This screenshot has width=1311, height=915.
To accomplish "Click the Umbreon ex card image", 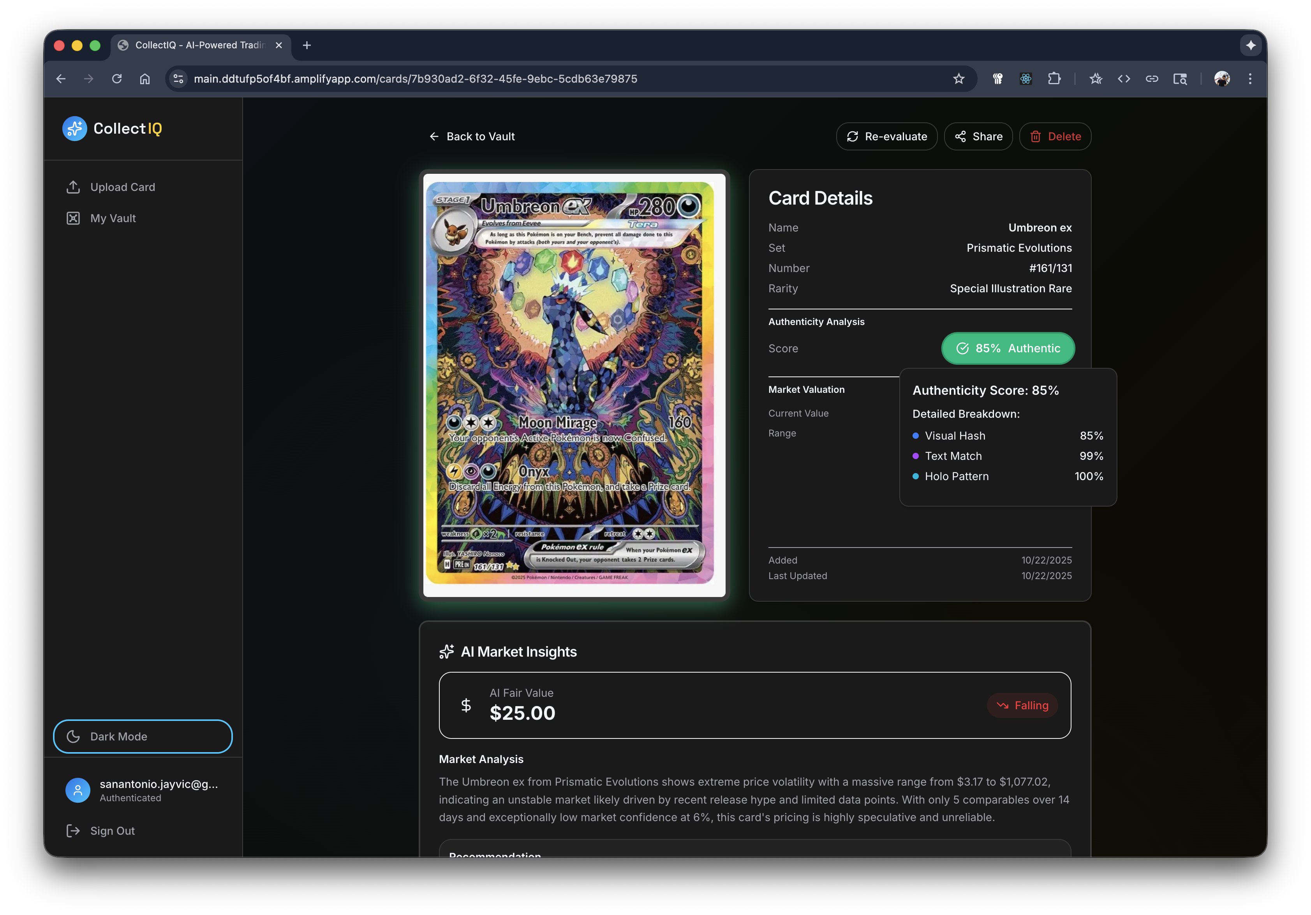I will tap(574, 384).
